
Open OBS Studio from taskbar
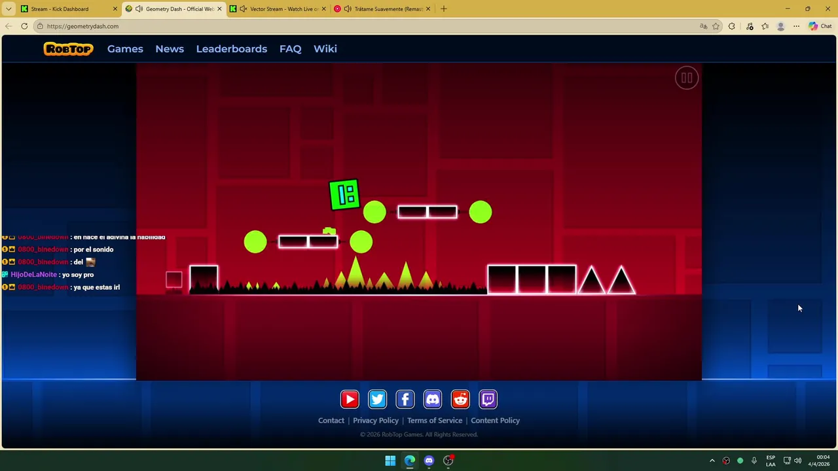pyautogui.click(x=448, y=461)
